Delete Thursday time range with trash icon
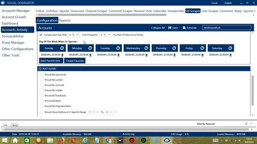257x144 pixels. (x=174, y=55)
